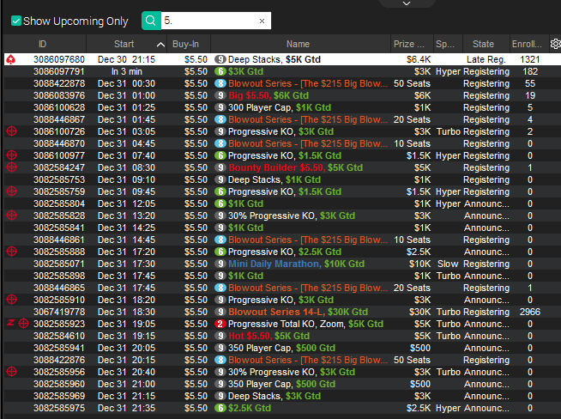Select the Mini Daily Marathon, $10K Gtd tournament
Screen dimensions: 561x419
coord(296,264)
